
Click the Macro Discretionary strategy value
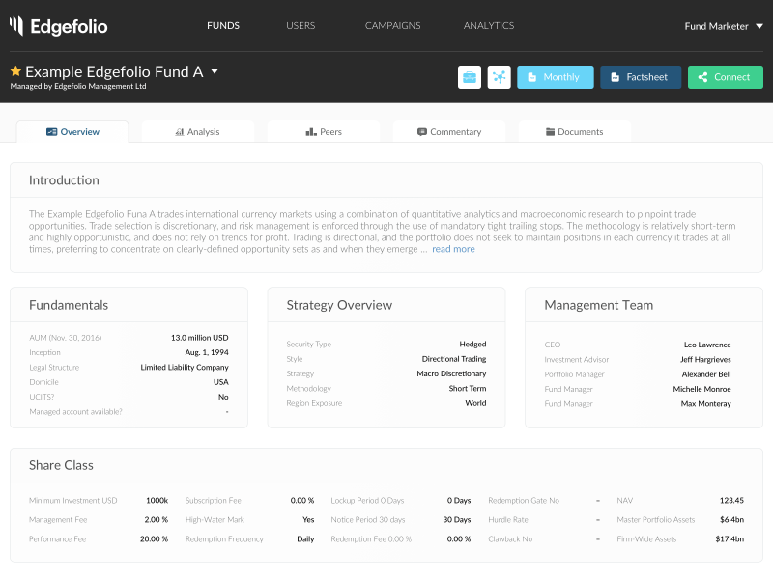click(x=451, y=373)
